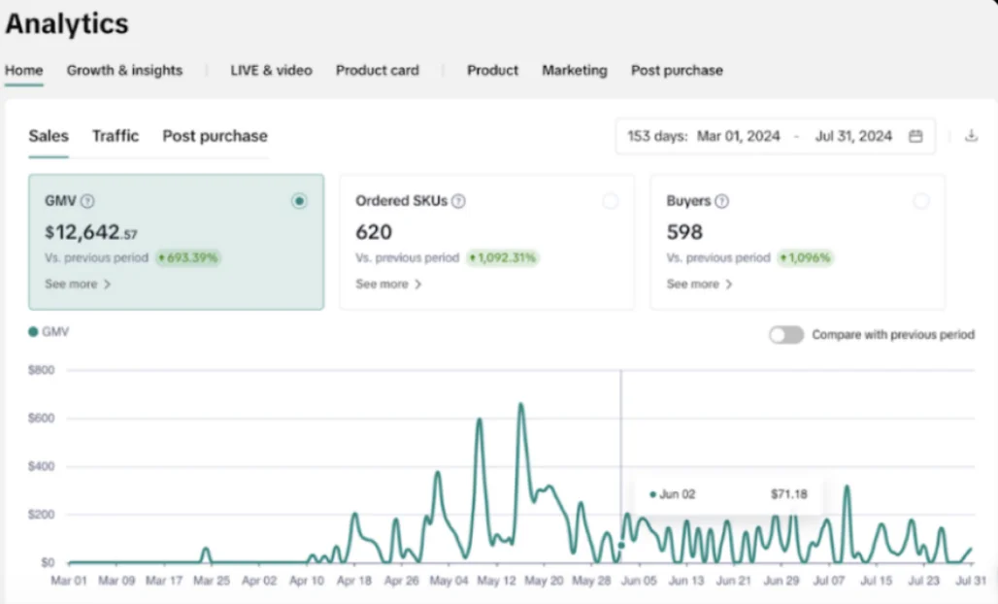Select the Buyers radio button
Viewport: 998px width, 604px height.
pos(920,201)
